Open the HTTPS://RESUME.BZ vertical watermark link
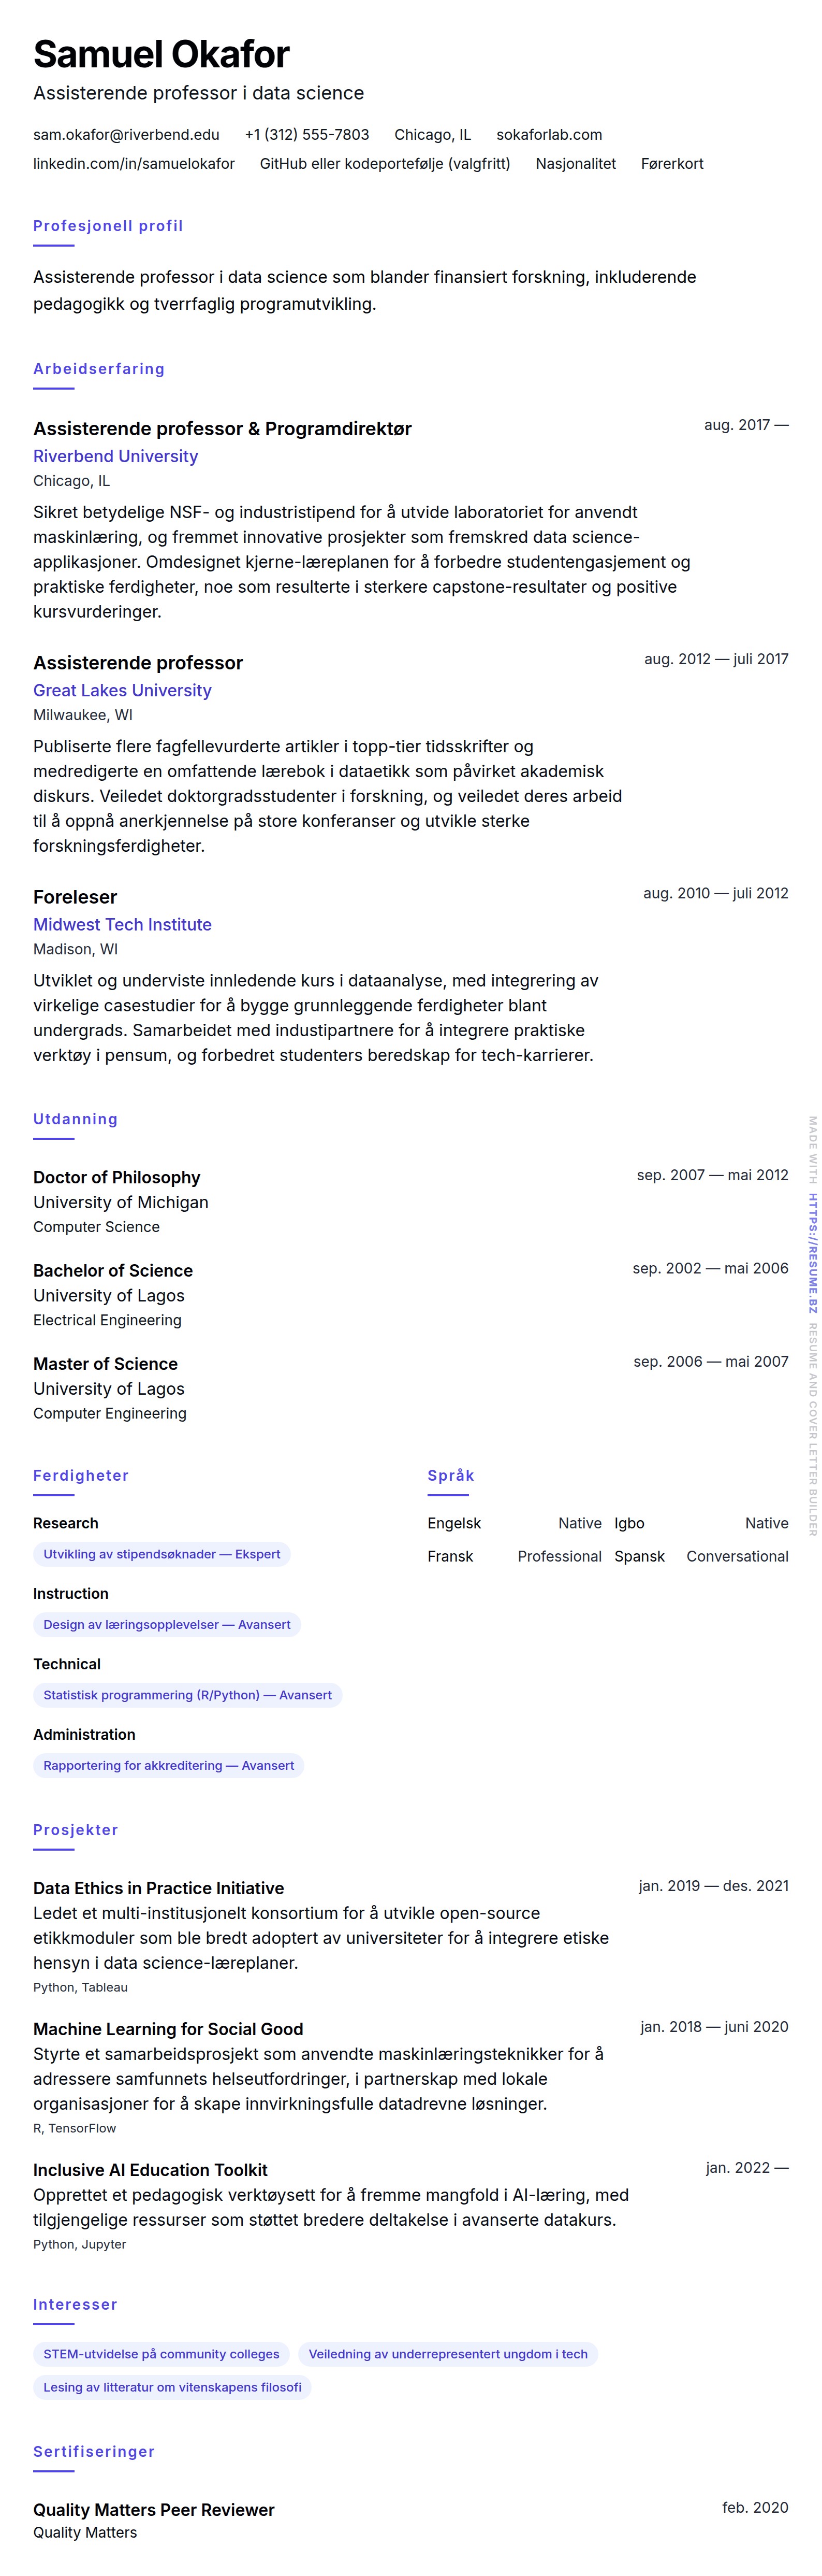The height and width of the screenshot is (2576, 822). (812, 1253)
